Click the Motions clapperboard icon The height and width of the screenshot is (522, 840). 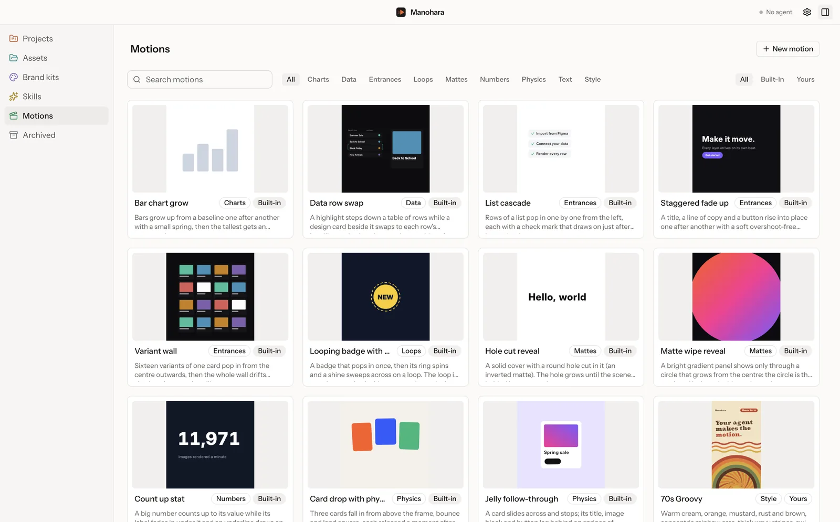pyautogui.click(x=14, y=116)
